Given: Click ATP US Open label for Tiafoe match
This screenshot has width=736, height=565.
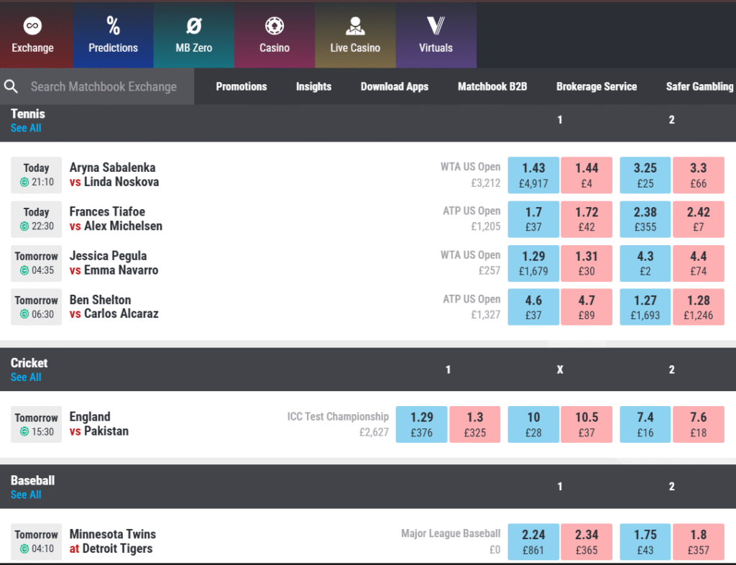Looking at the screenshot, I should point(471,211).
